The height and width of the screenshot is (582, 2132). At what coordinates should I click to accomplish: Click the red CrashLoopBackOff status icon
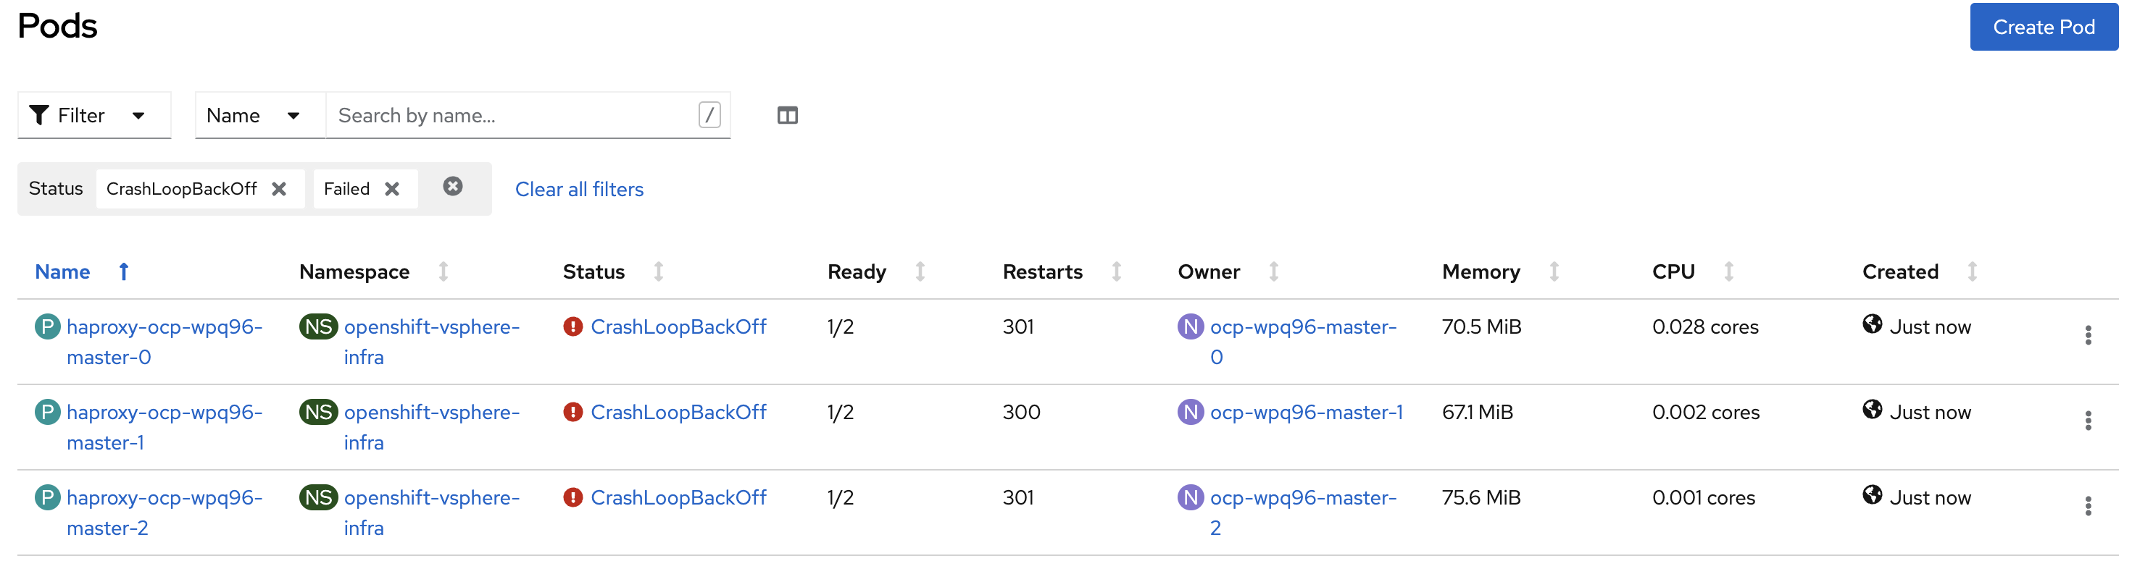coord(572,326)
